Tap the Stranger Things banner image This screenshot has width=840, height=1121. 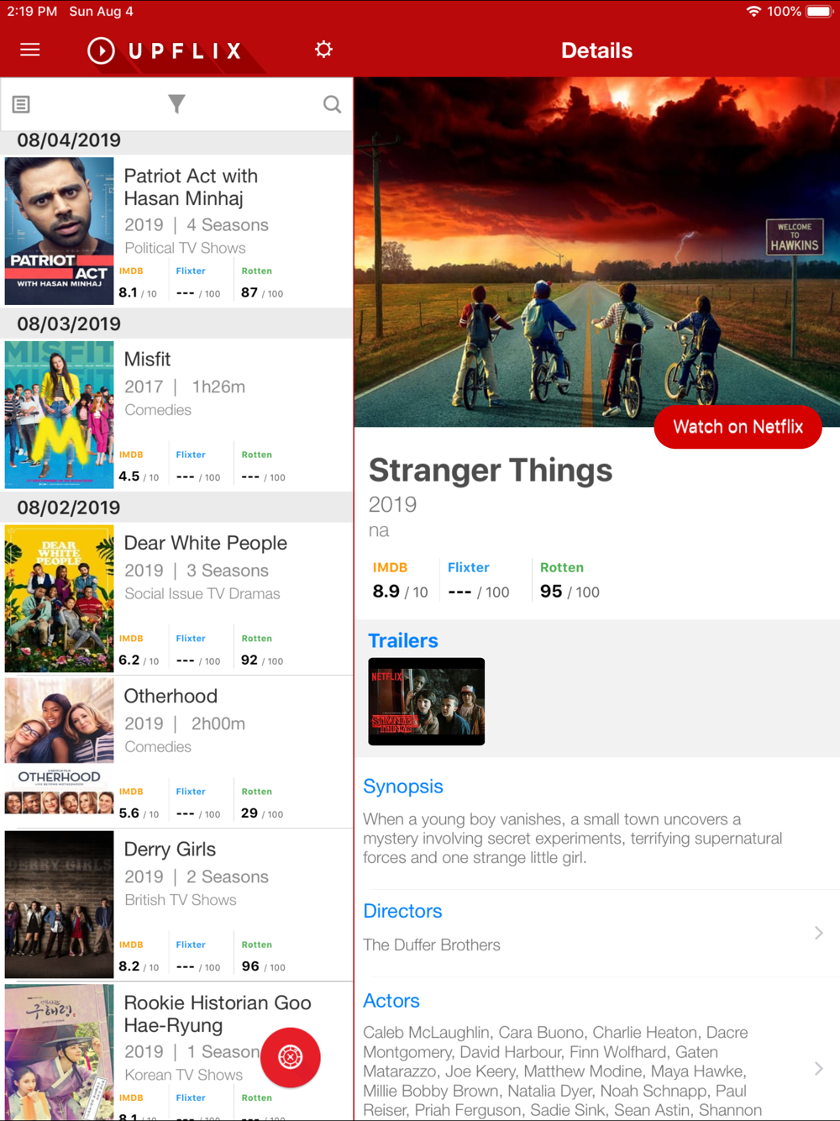tap(596, 252)
